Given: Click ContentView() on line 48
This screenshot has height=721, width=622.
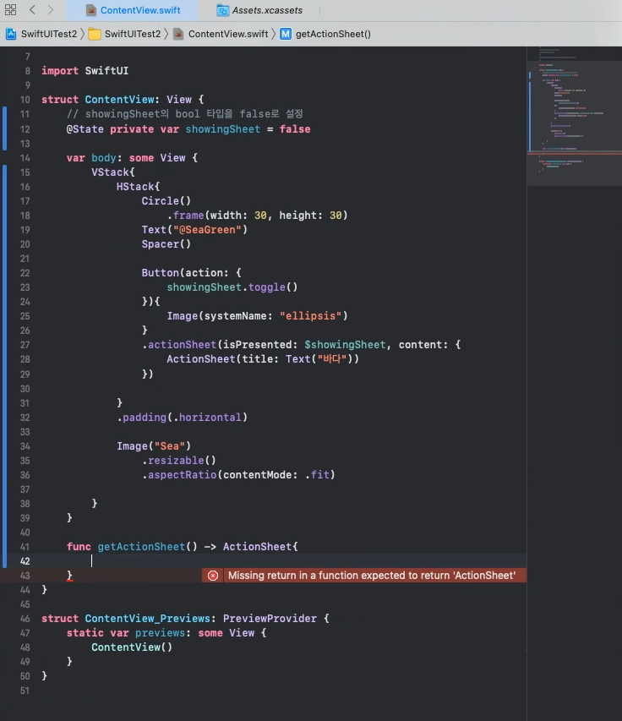Looking at the screenshot, I should click(132, 647).
